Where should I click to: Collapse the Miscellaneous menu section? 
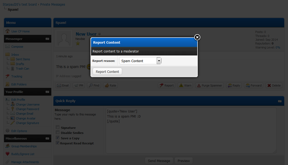48,138
